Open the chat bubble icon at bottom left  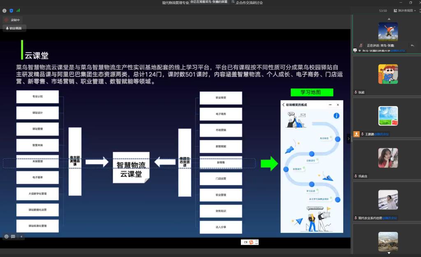pos(13,236)
